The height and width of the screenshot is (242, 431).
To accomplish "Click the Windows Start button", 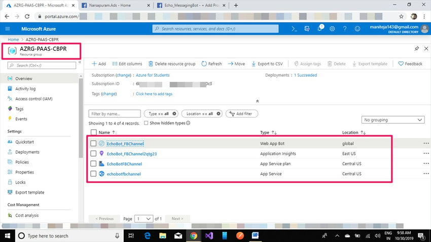I will pyautogui.click(x=8, y=236).
